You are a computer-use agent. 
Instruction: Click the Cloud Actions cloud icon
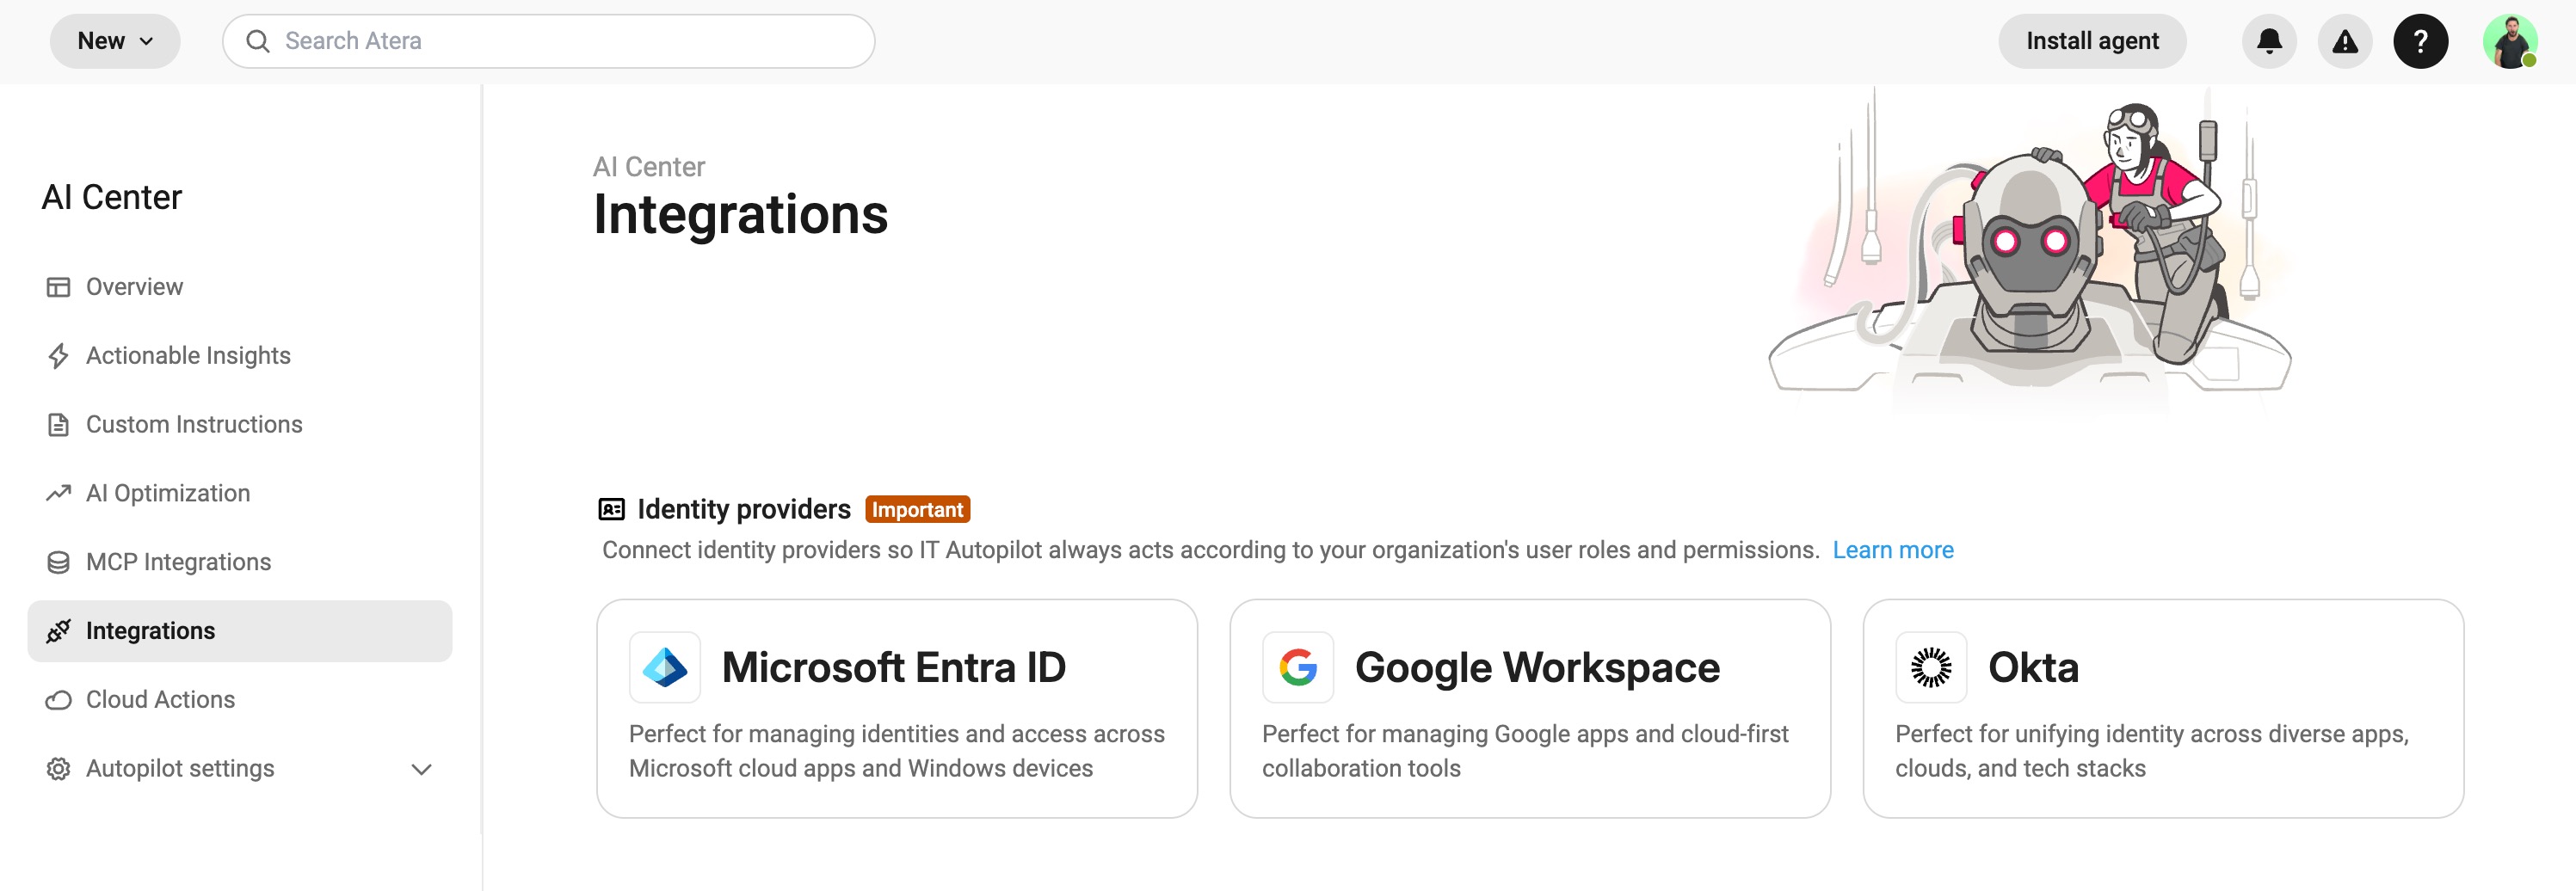[59, 699]
